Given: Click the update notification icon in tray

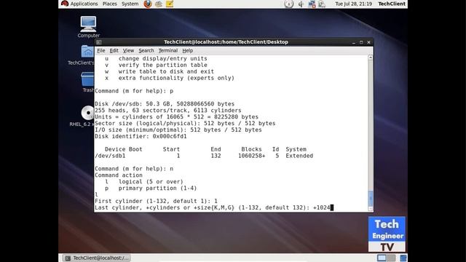Looking at the screenshot, I should pos(288,4).
